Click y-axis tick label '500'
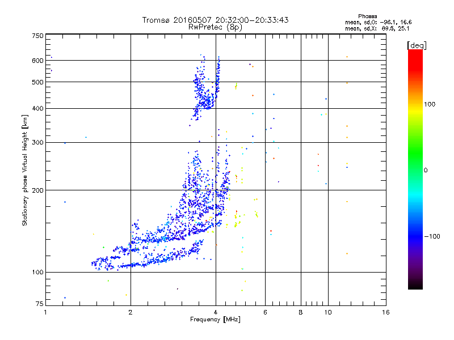Image resolution: width=454 pixels, height=340 pixels. pyautogui.click(x=37, y=82)
